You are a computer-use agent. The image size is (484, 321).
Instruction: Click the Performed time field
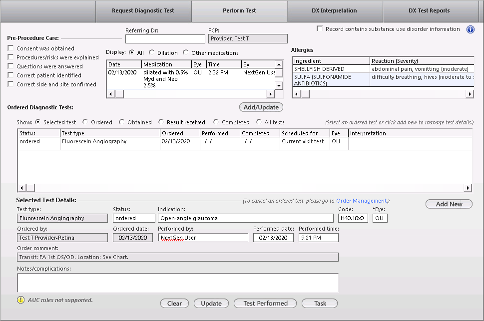319,238
